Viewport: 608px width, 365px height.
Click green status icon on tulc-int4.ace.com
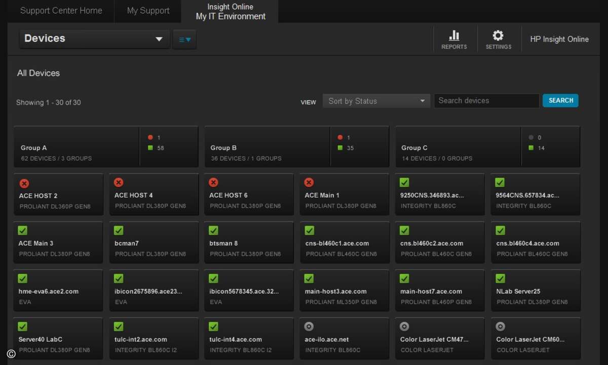[x=214, y=326]
